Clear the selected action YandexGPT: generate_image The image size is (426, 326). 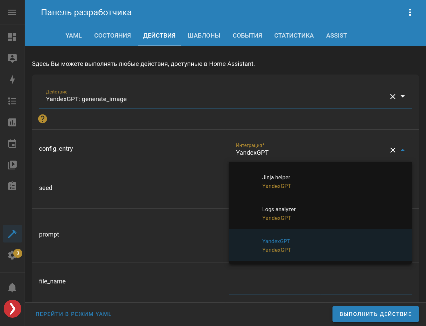[x=393, y=96]
